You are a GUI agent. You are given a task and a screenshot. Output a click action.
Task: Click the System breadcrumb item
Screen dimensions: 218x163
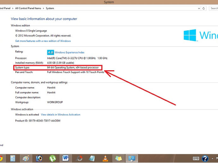point(50,8)
